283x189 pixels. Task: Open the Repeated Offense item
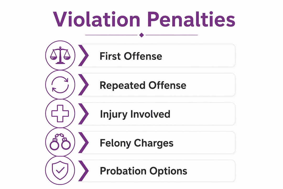click(x=158, y=85)
